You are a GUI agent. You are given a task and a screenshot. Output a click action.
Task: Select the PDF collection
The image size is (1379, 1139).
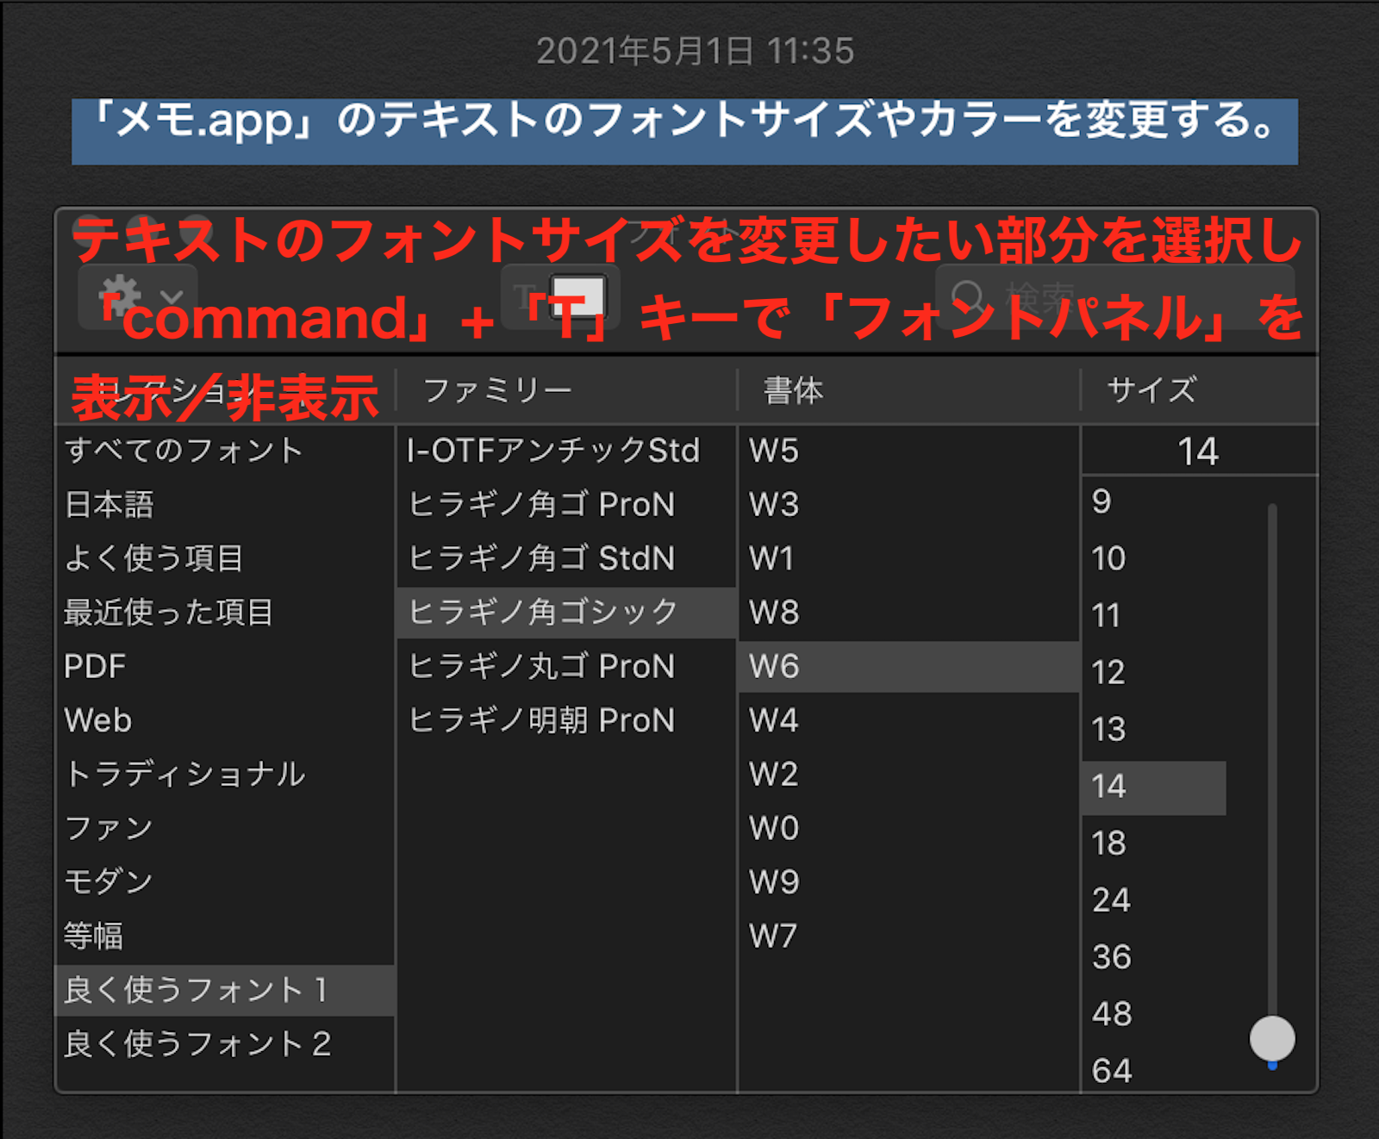click(225, 666)
